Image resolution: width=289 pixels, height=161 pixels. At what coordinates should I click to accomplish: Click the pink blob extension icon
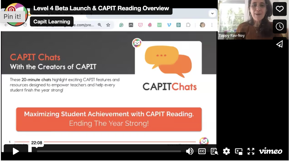click(150, 25)
